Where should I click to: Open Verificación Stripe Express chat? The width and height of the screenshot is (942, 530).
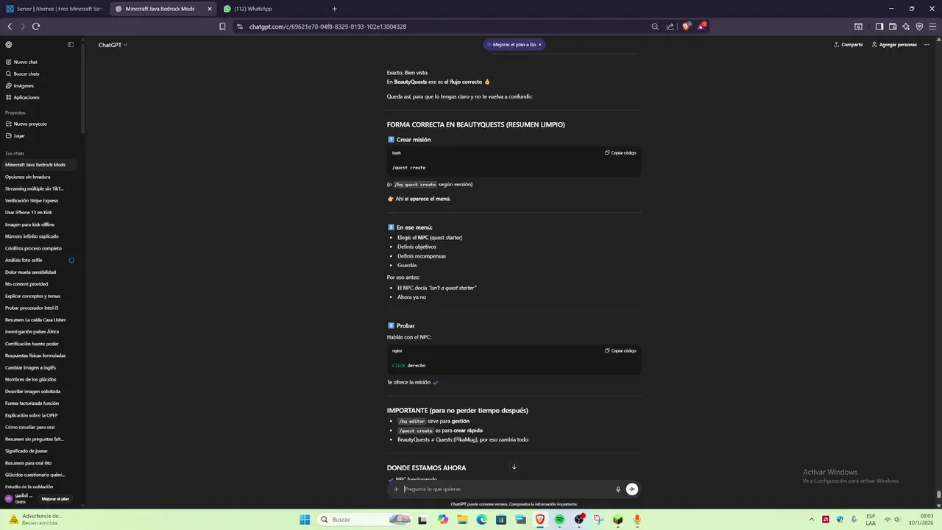pos(38,200)
